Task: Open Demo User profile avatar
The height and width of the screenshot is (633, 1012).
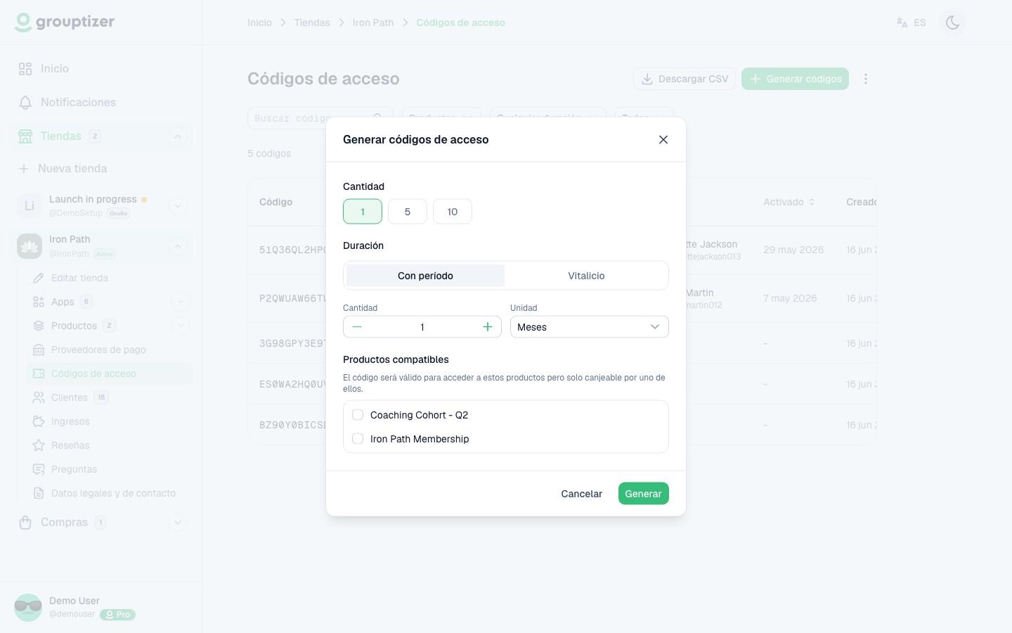Action: 28,608
